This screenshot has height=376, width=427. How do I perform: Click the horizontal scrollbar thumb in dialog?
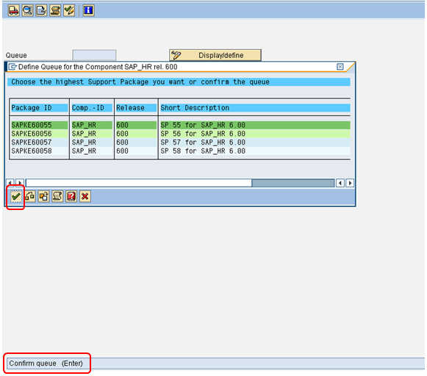pos(293,183)
